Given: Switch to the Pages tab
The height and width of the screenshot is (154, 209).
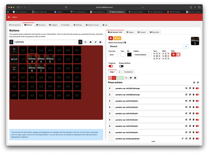Looking at the screenshot, I should [130, 32].
